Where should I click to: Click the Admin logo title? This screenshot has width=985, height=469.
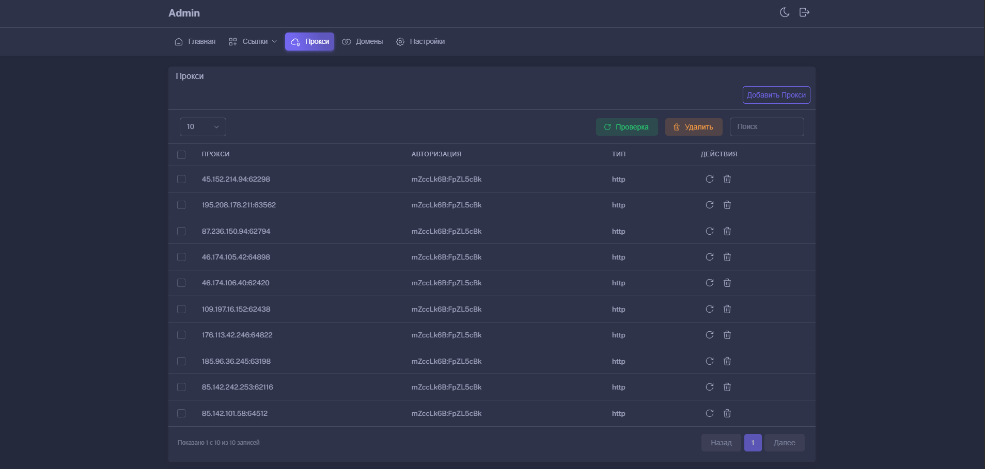pyautogui.click(x=184, y=13)
